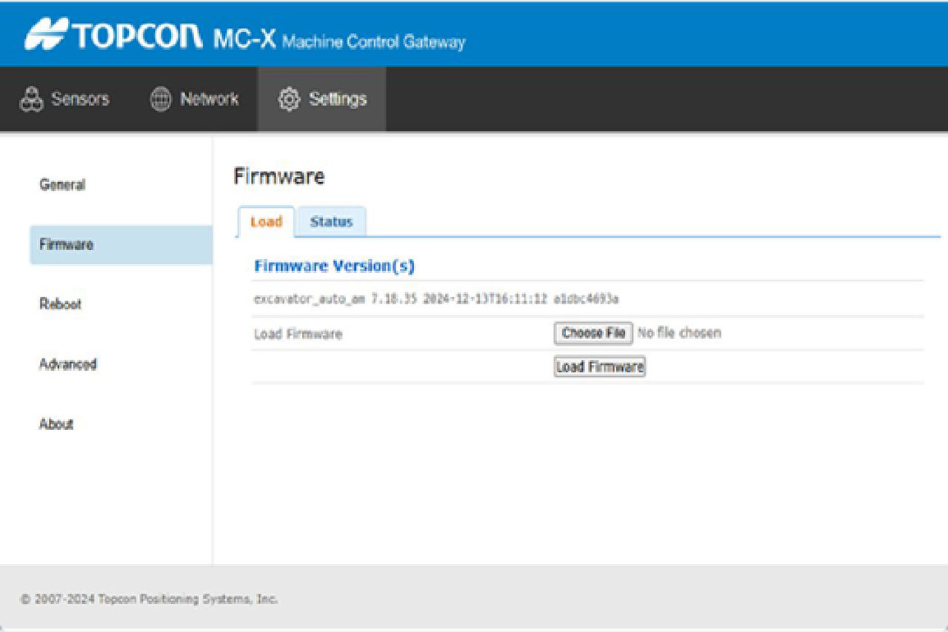Click the "No file chosen" text
Image resolution: width=948 pixels, height=632 pixels.
click(x=678, y=333)
